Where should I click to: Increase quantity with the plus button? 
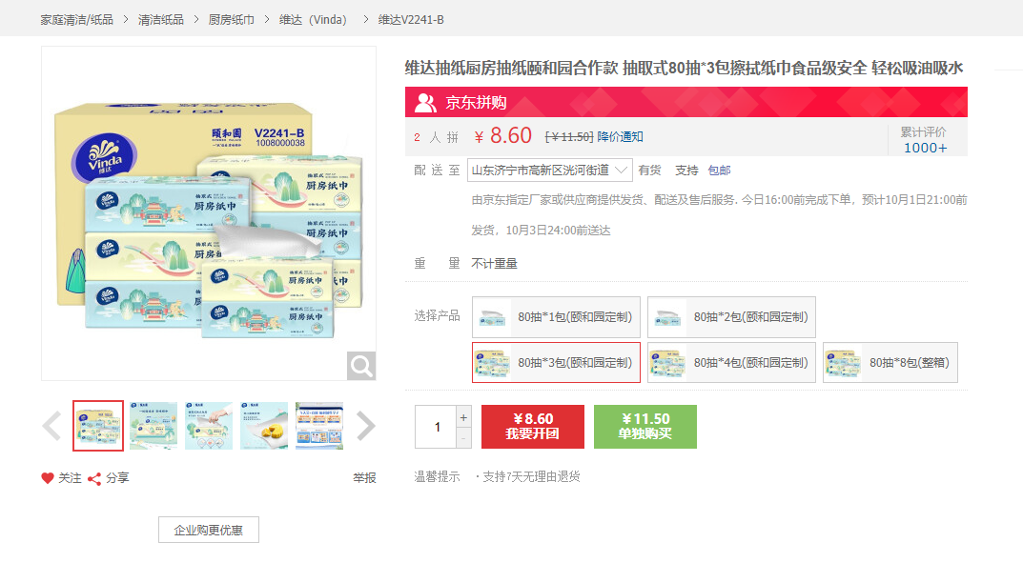464,417
